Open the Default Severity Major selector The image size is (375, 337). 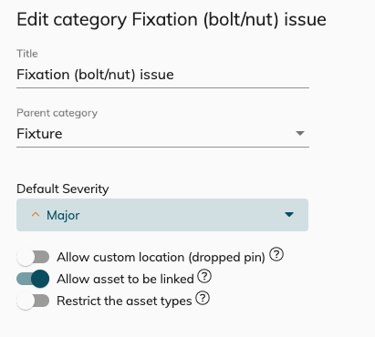(x=162, y=215)
